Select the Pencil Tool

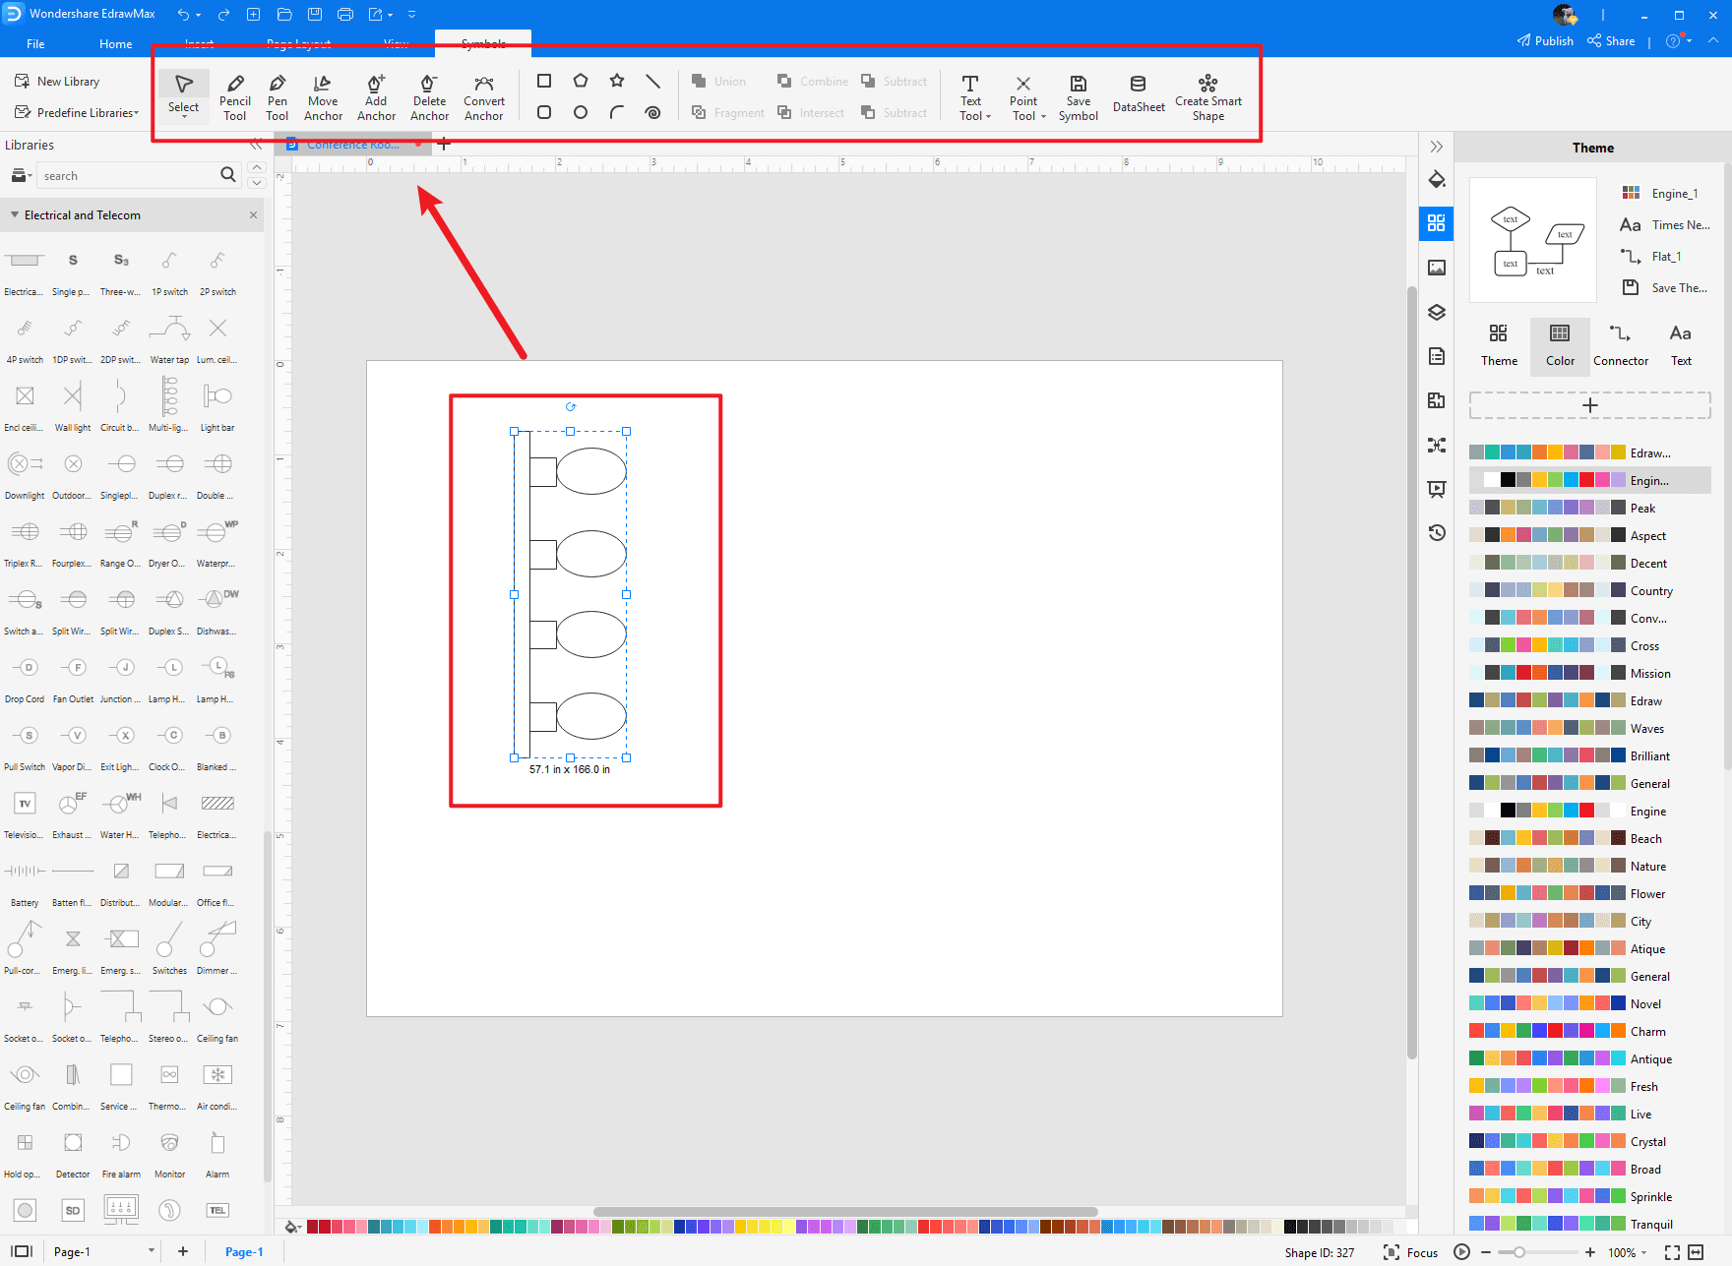(x=234, y=96)
